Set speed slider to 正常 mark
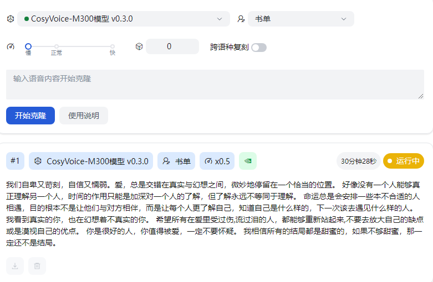 [57, 47]
